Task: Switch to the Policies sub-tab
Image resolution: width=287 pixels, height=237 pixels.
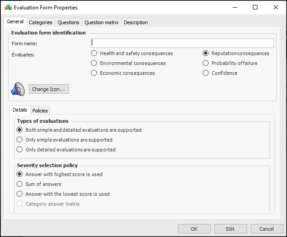Action: coord(40,111)
